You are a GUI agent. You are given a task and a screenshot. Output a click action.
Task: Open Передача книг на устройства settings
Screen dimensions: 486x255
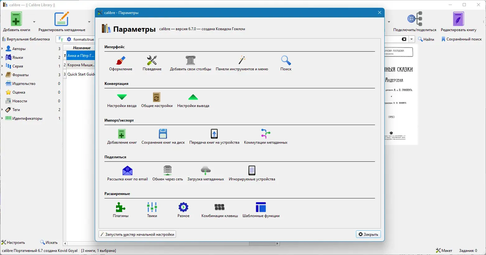point(214,137)
